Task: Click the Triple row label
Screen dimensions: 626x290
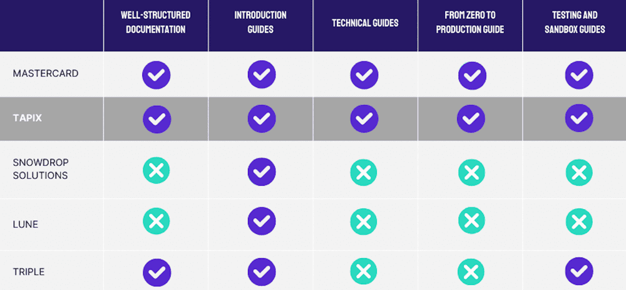Action: pyautogui.click(x=29, y=272)
